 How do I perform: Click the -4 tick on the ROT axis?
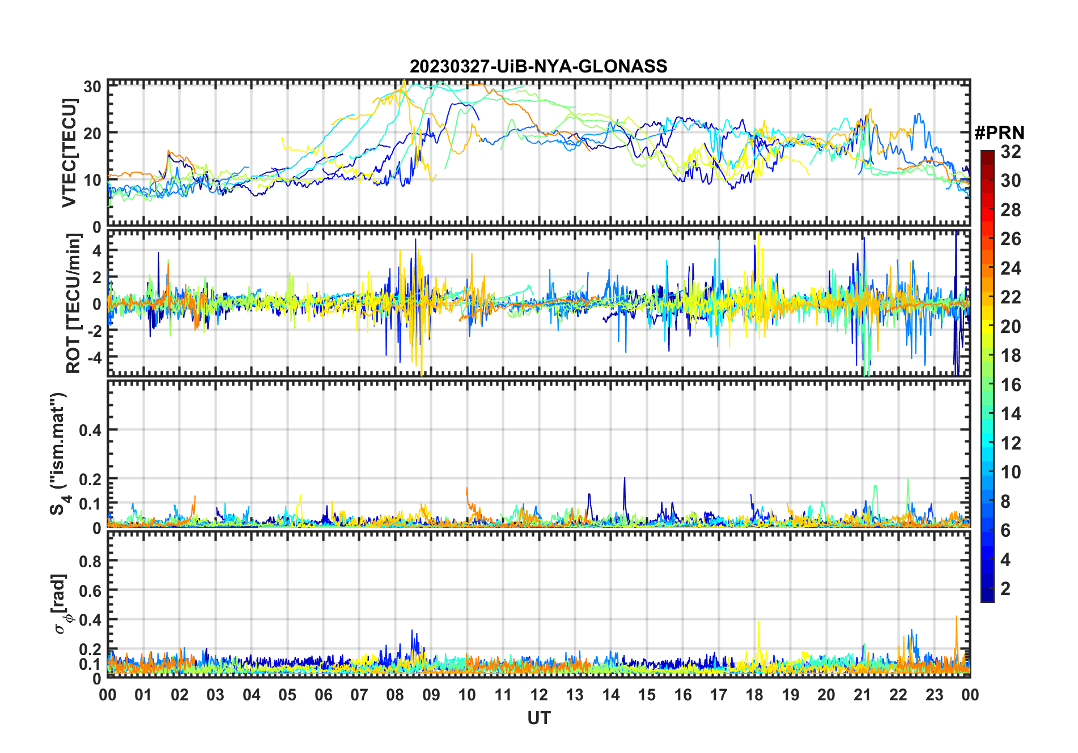[x=92, y=357]
